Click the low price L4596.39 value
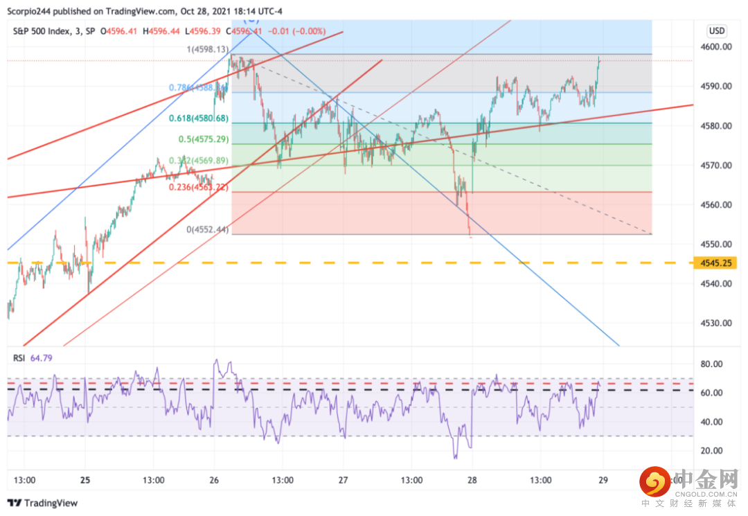Image resolution: width=748 pixels, height=516 pixels. (203, 31)
